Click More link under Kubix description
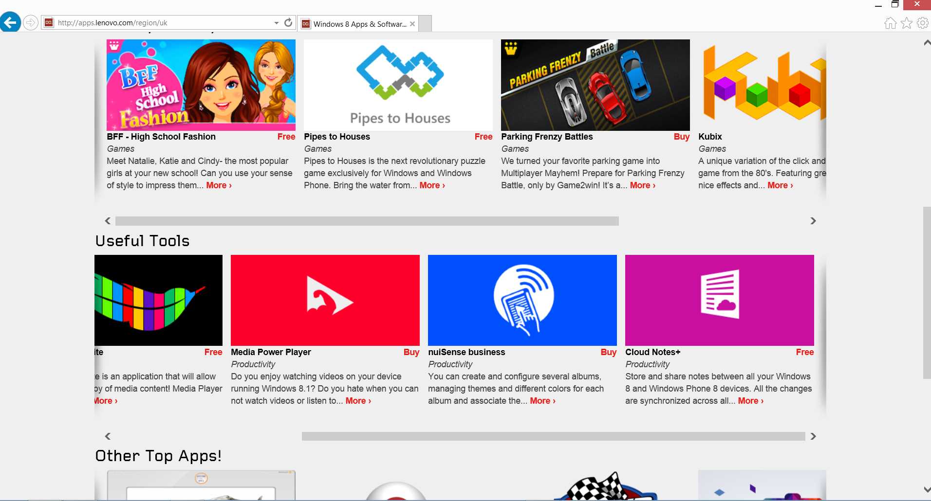Viewport: 931px width, 501px height. pyautogui.click(x=780, y=185)
